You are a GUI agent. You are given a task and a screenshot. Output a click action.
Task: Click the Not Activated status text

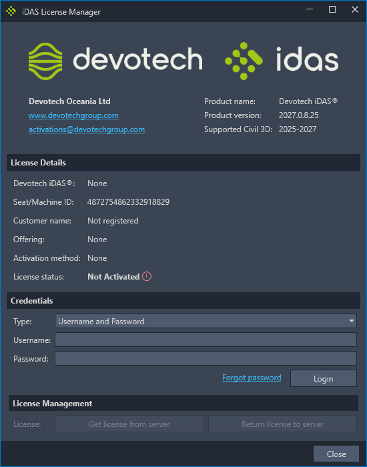point(113,277)
